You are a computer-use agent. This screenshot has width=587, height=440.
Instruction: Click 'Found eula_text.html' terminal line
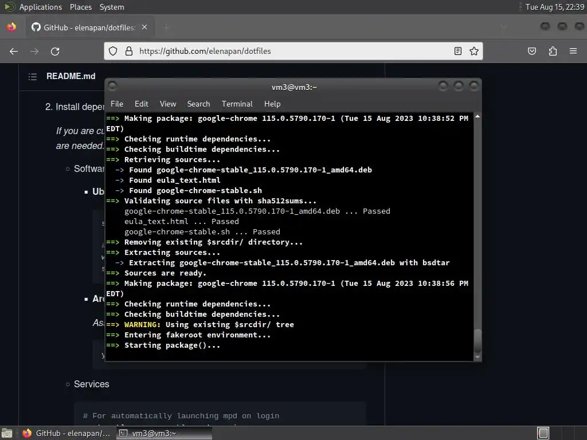point(174,180)
